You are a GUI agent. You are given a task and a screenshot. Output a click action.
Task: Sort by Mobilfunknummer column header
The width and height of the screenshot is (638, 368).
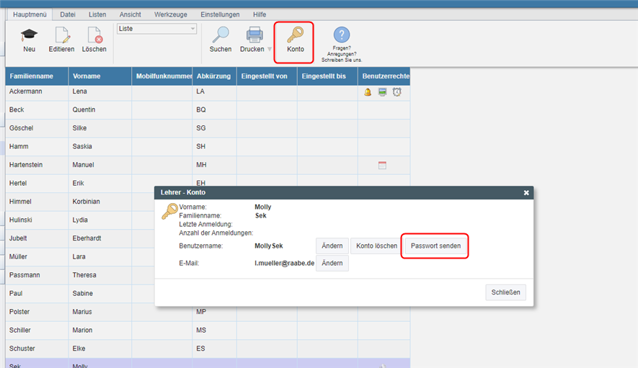pyautogui.click(x=162, y=76)
